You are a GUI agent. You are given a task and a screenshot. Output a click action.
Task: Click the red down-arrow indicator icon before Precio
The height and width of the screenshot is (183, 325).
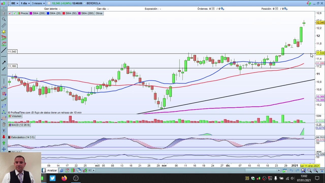click(x=10, y=13)
